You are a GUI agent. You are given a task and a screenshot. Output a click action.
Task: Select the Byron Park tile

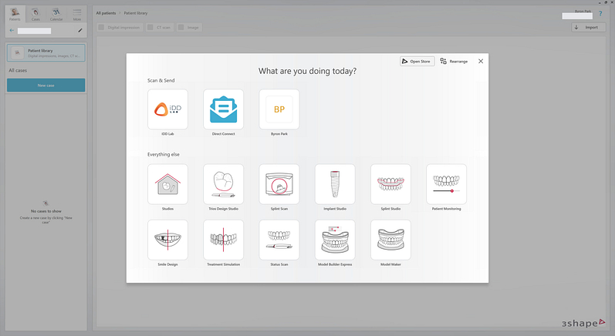pos(279,110)
